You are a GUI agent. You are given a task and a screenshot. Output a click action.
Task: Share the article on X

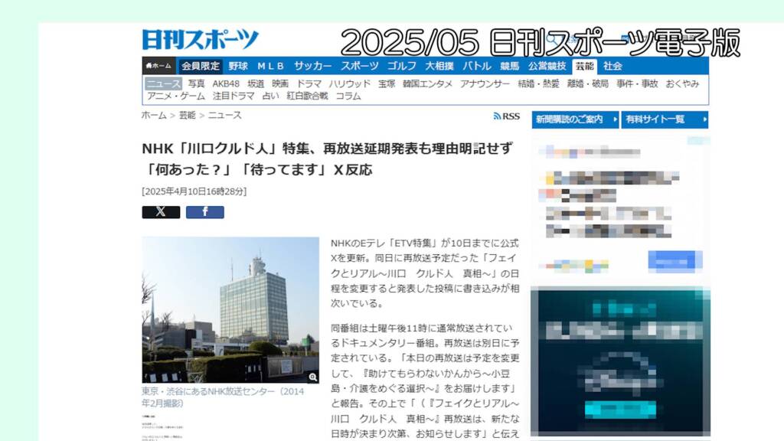click(x=161, y=212)
